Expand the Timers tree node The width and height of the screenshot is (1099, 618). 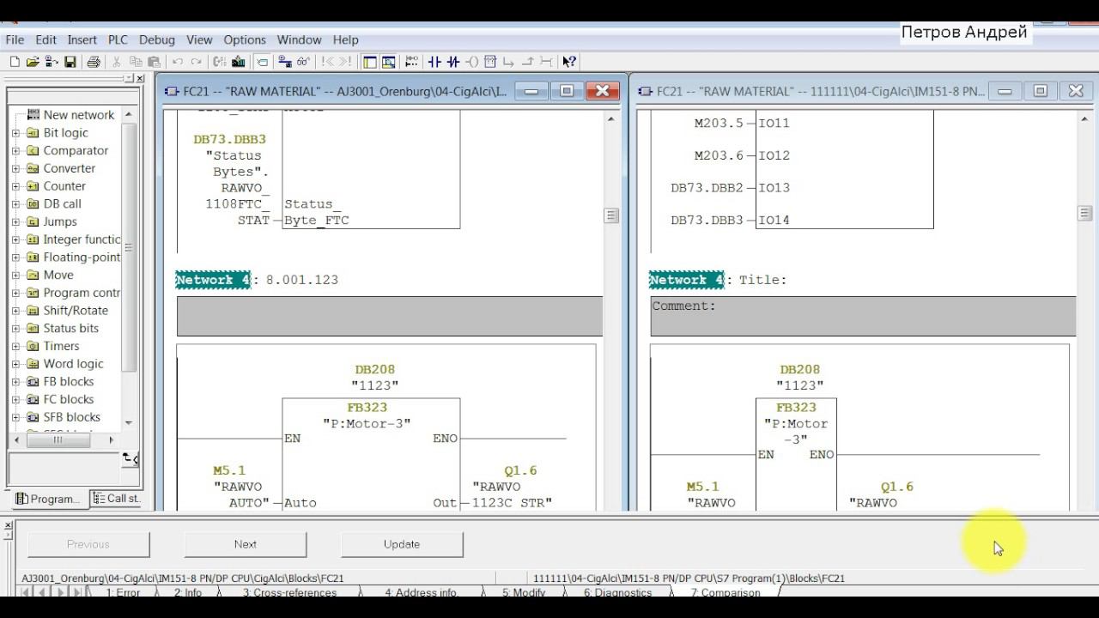(15, 347)
